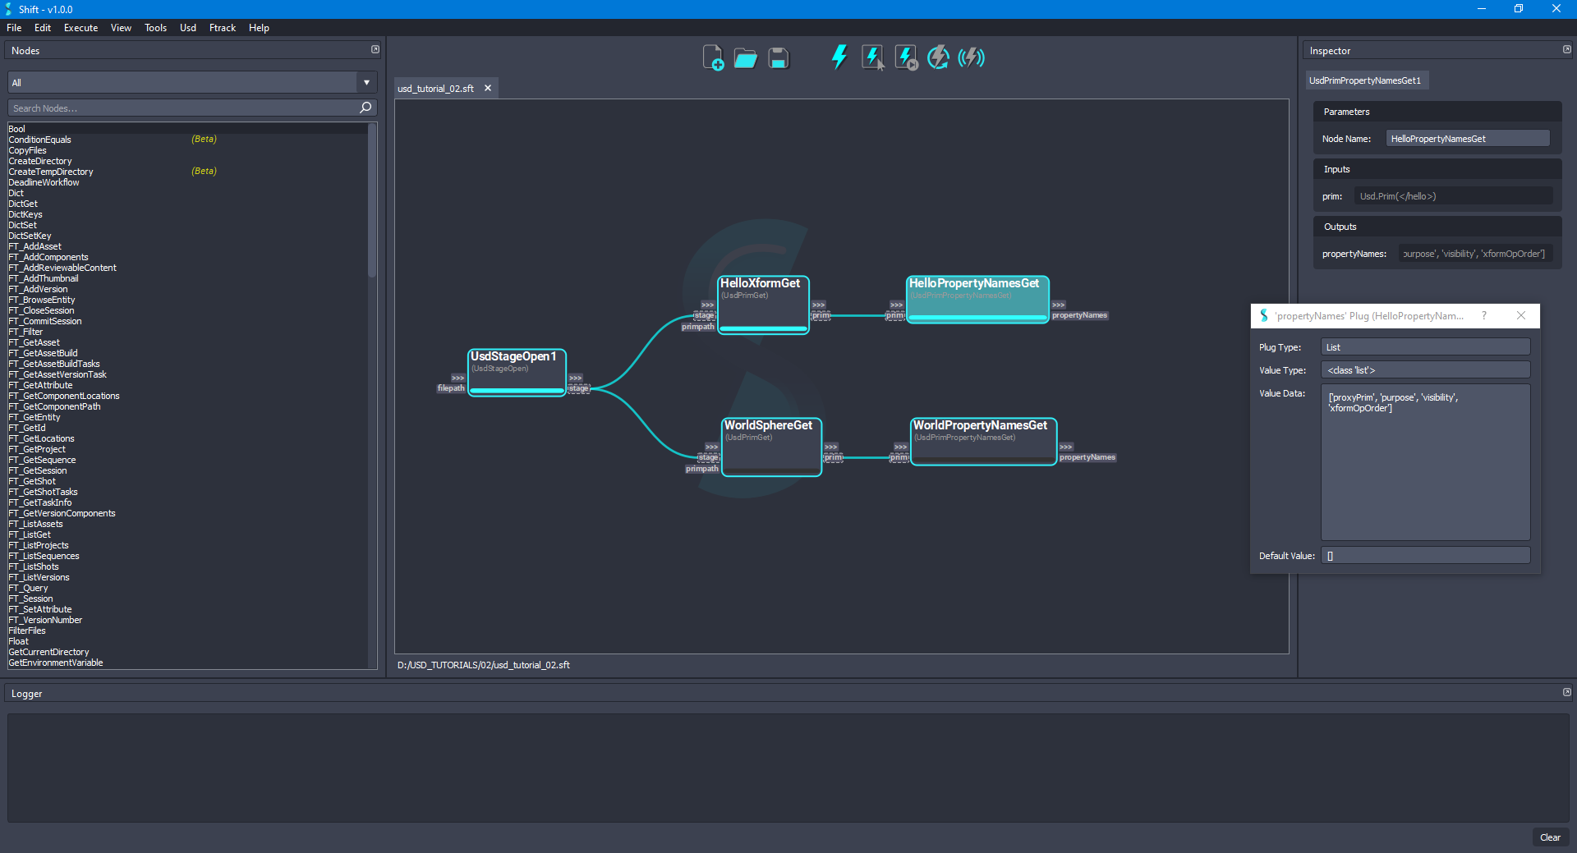
Task: Click the FT_GetAttribute entry in the node list
Action: click(40, 385)
